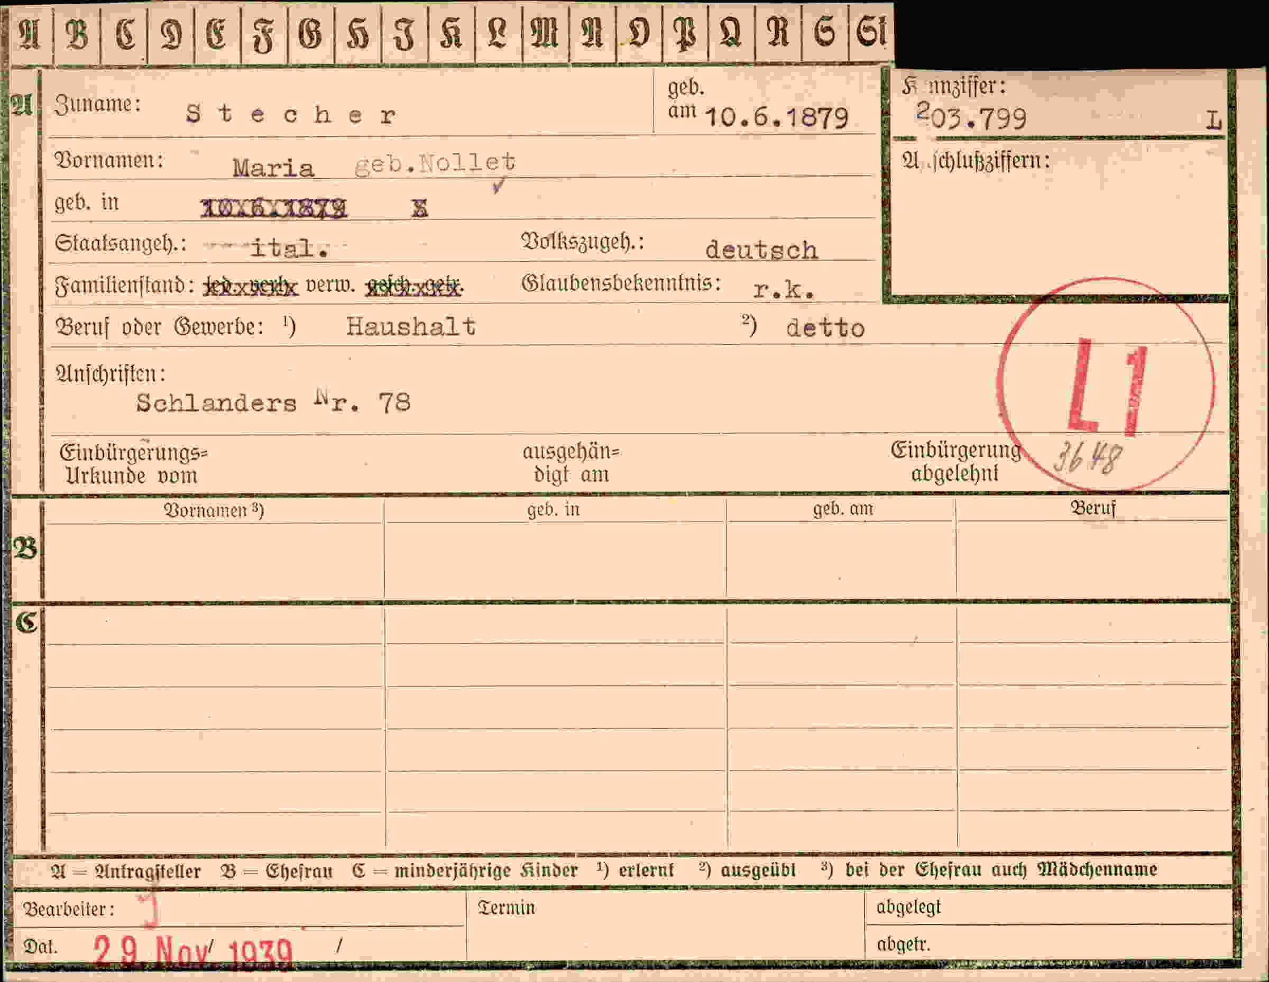
Task: Click the address Schlanders Nr. 78
Action: pos(273,402)
